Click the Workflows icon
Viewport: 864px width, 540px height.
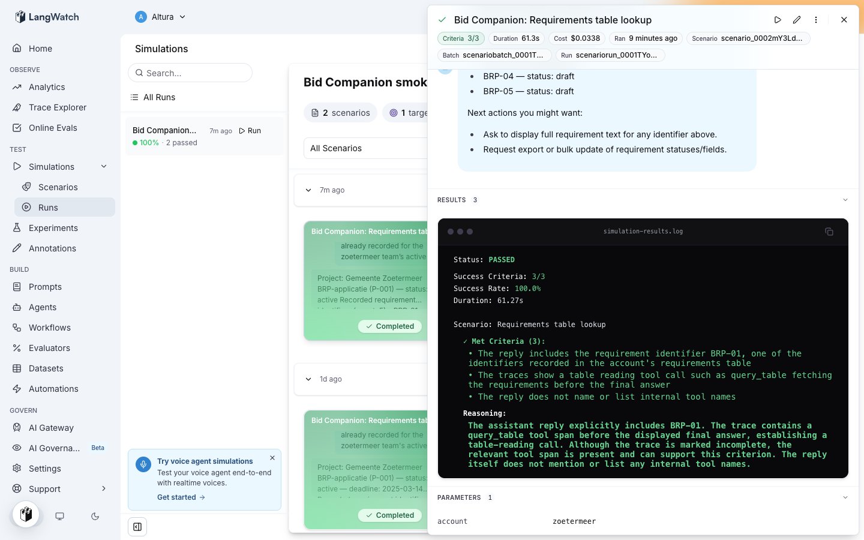click(x=17, y=328)
